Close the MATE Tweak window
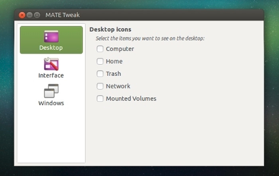279x176 pixels. 22,15
